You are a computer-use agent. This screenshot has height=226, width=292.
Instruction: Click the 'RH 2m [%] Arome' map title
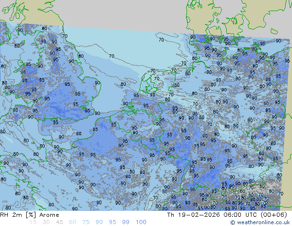coord(29,215)
